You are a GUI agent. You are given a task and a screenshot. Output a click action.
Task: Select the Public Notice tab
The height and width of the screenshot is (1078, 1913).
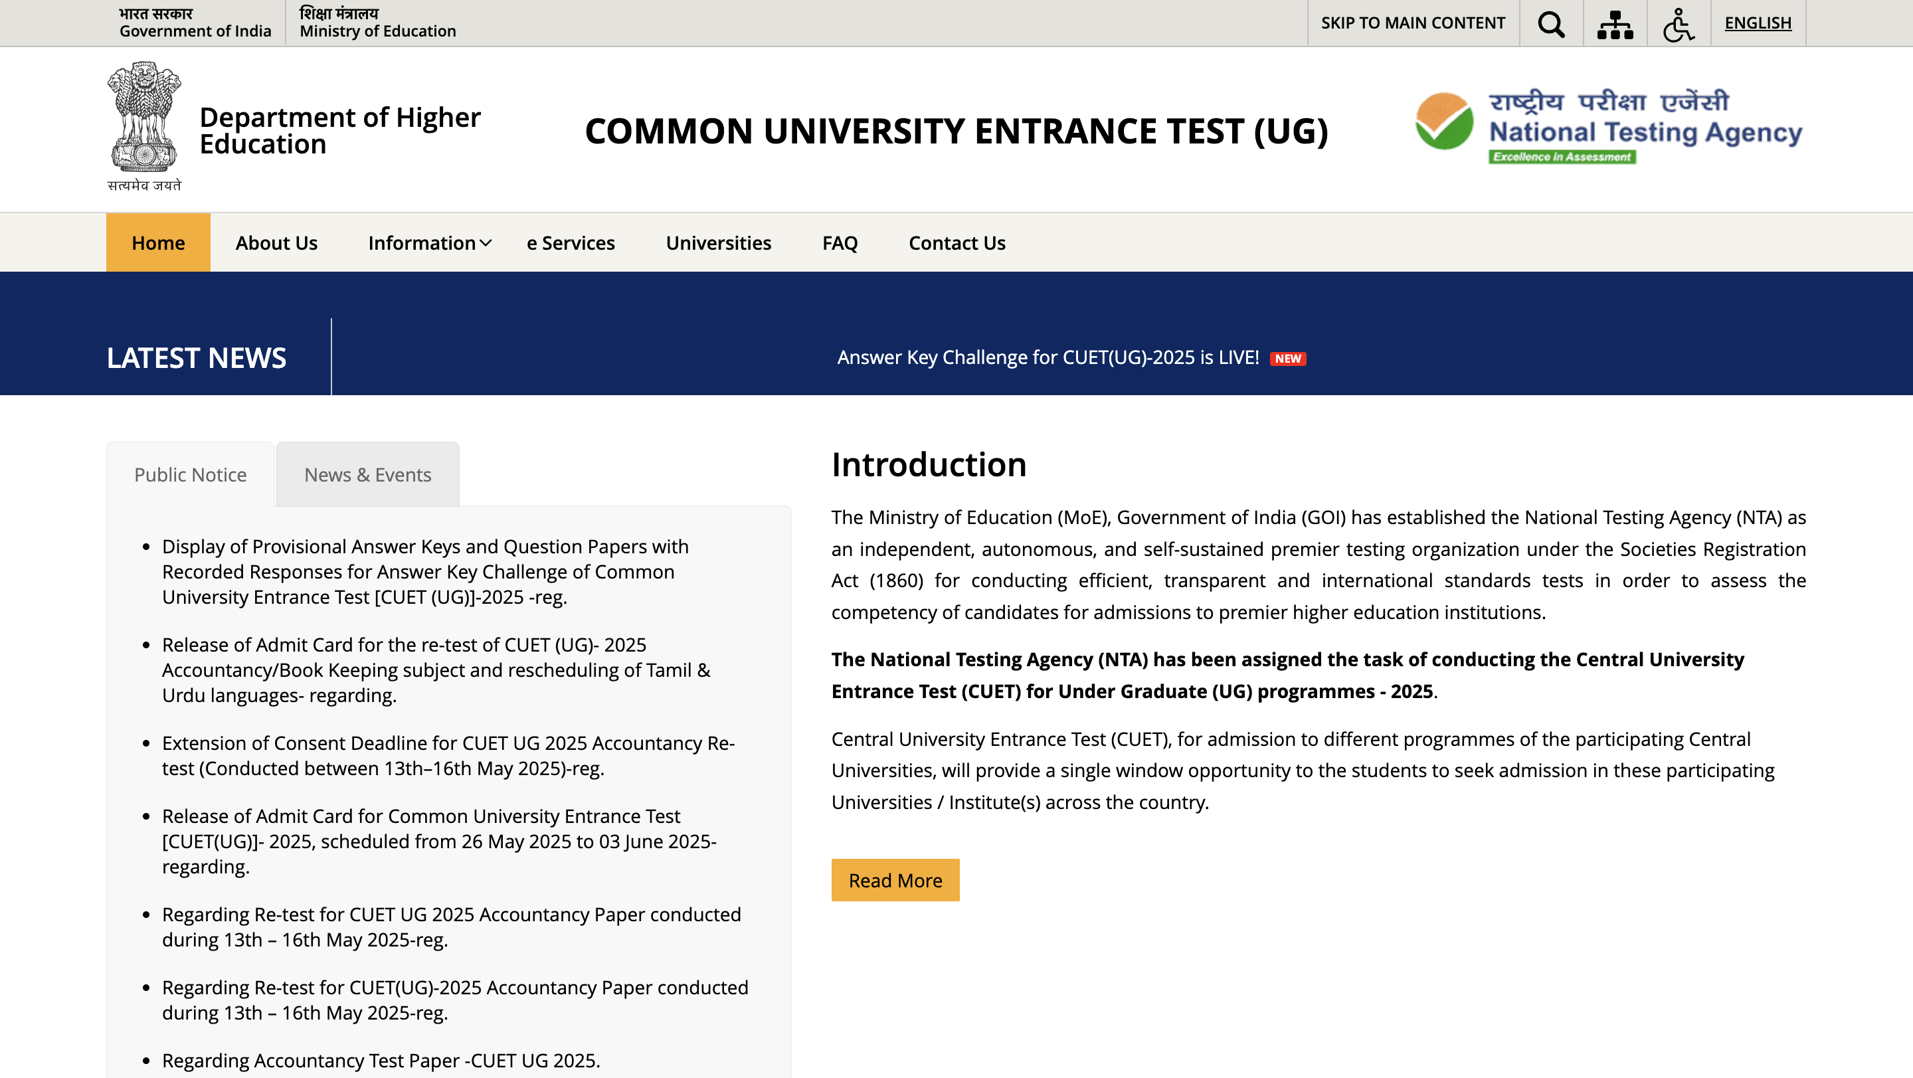191,474
